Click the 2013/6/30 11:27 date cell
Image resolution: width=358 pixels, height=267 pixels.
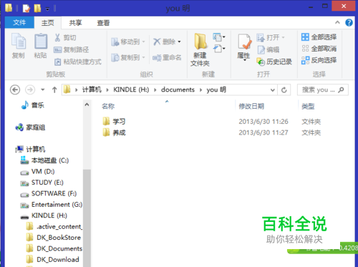pos(263,132)
